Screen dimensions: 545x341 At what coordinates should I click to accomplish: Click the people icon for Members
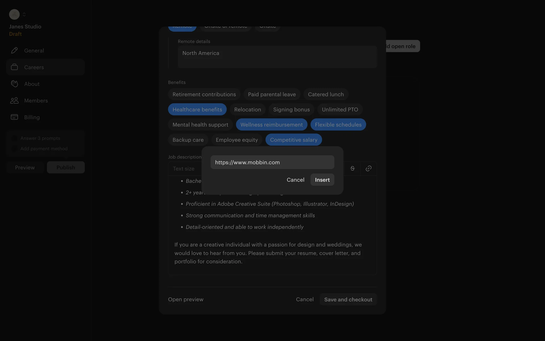(x=14, y=101)
